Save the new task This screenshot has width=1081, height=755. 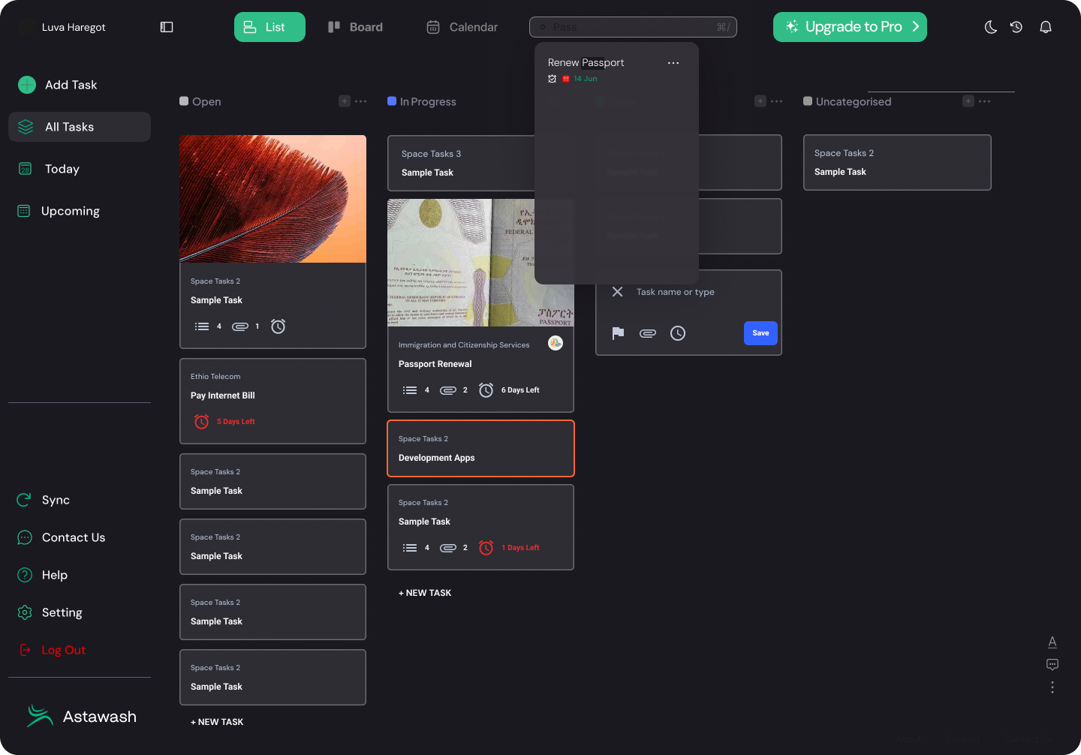[760, 333]
